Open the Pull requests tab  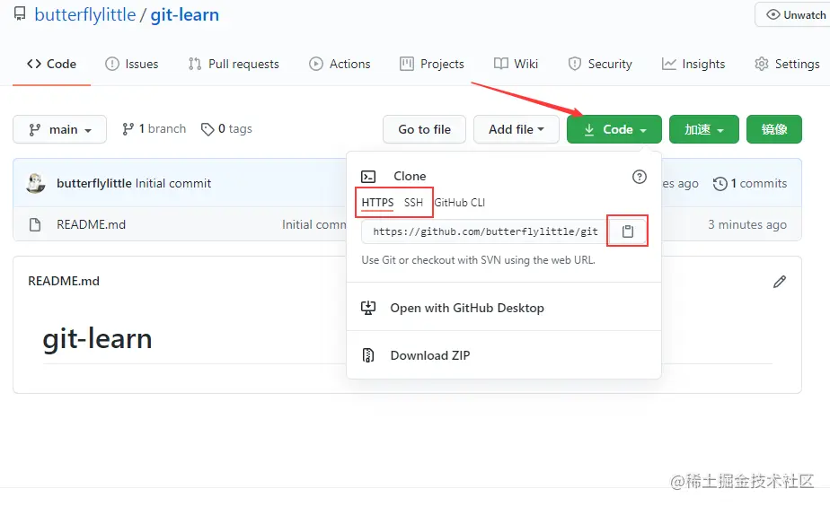pyautogui.click(x=234, y=64)
